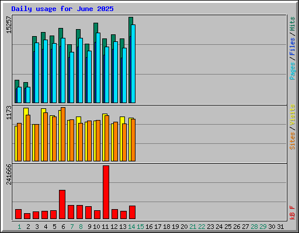Viewport: 299px width, 233px height.
Task: Click day 31 on the x-axis
Action: tap(280, 227)
